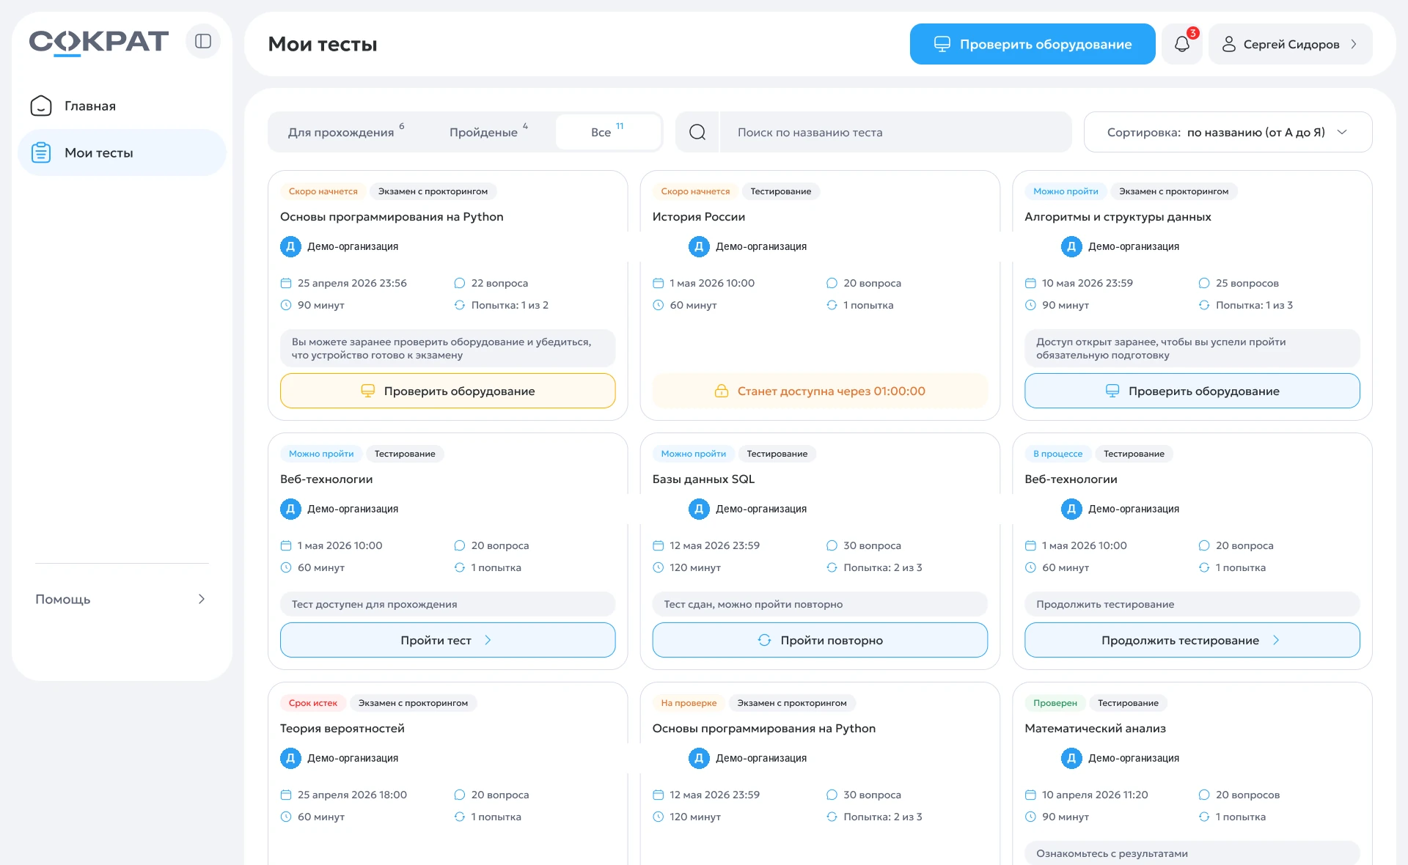Click the clock icon by 120 минут in Базы данных SQL
Screen dimensions: 1408x865
pyautogui.click(x=658, y=567)
